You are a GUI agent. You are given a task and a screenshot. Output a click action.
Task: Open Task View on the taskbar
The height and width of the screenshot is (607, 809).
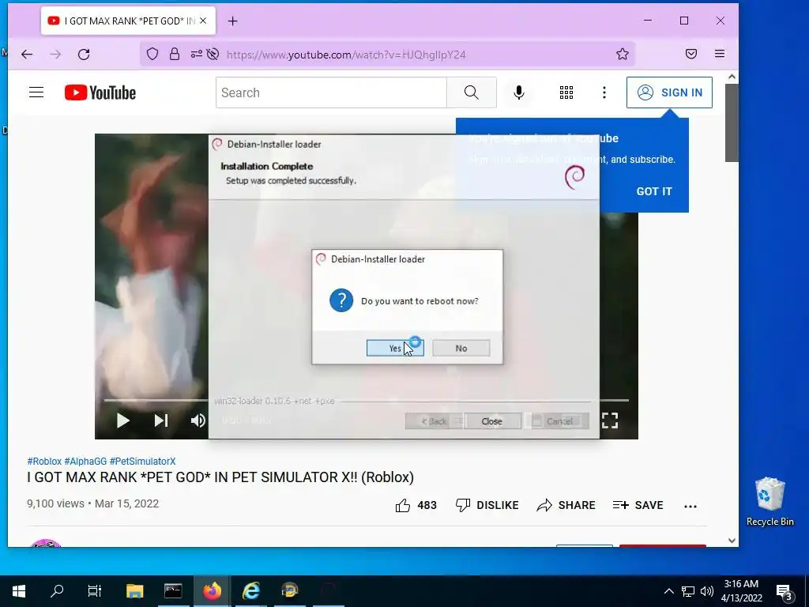95,591
